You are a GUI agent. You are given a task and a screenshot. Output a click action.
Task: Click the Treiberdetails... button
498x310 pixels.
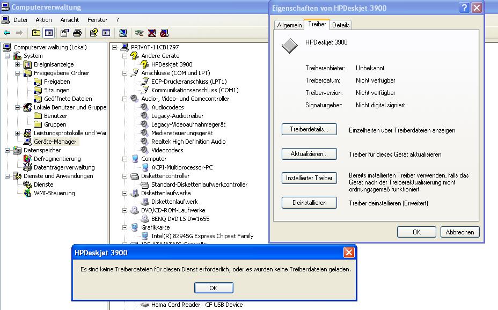click(309, 129)
